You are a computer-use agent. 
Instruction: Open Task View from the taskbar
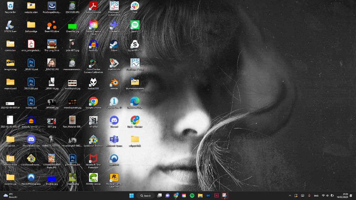[x=159, y=195]
